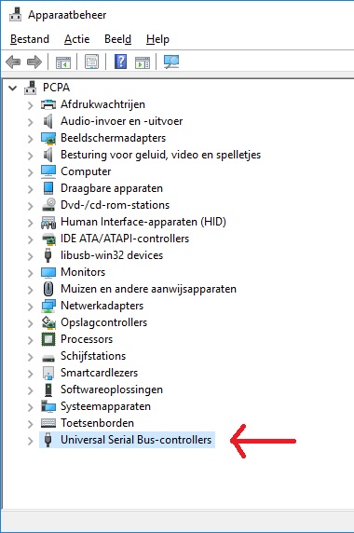
Task: Select the Schijfstations tree entry
Action: [x=93, y=356]
